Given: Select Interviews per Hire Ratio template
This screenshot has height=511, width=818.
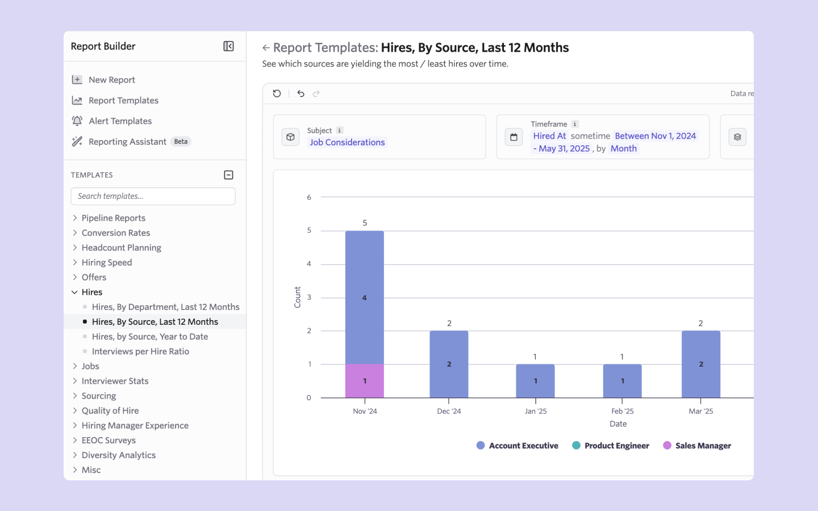Looking at the screenshot, I should (140, 351).
